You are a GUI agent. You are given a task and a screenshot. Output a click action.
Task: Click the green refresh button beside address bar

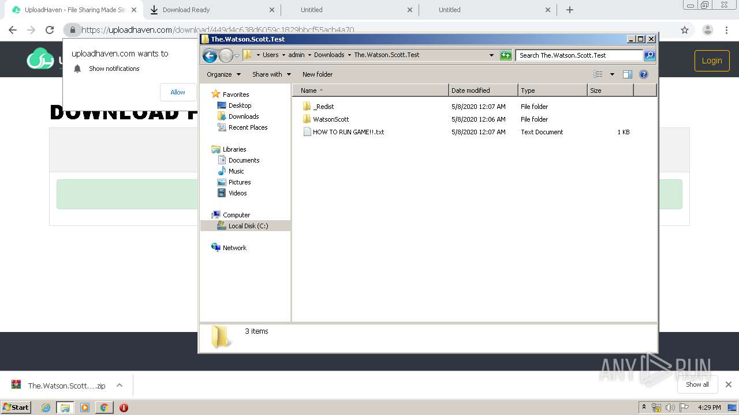(x=506, y=55)
